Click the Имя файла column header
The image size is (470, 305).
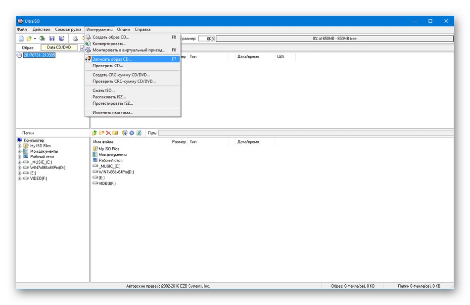(x=126, y=142)
